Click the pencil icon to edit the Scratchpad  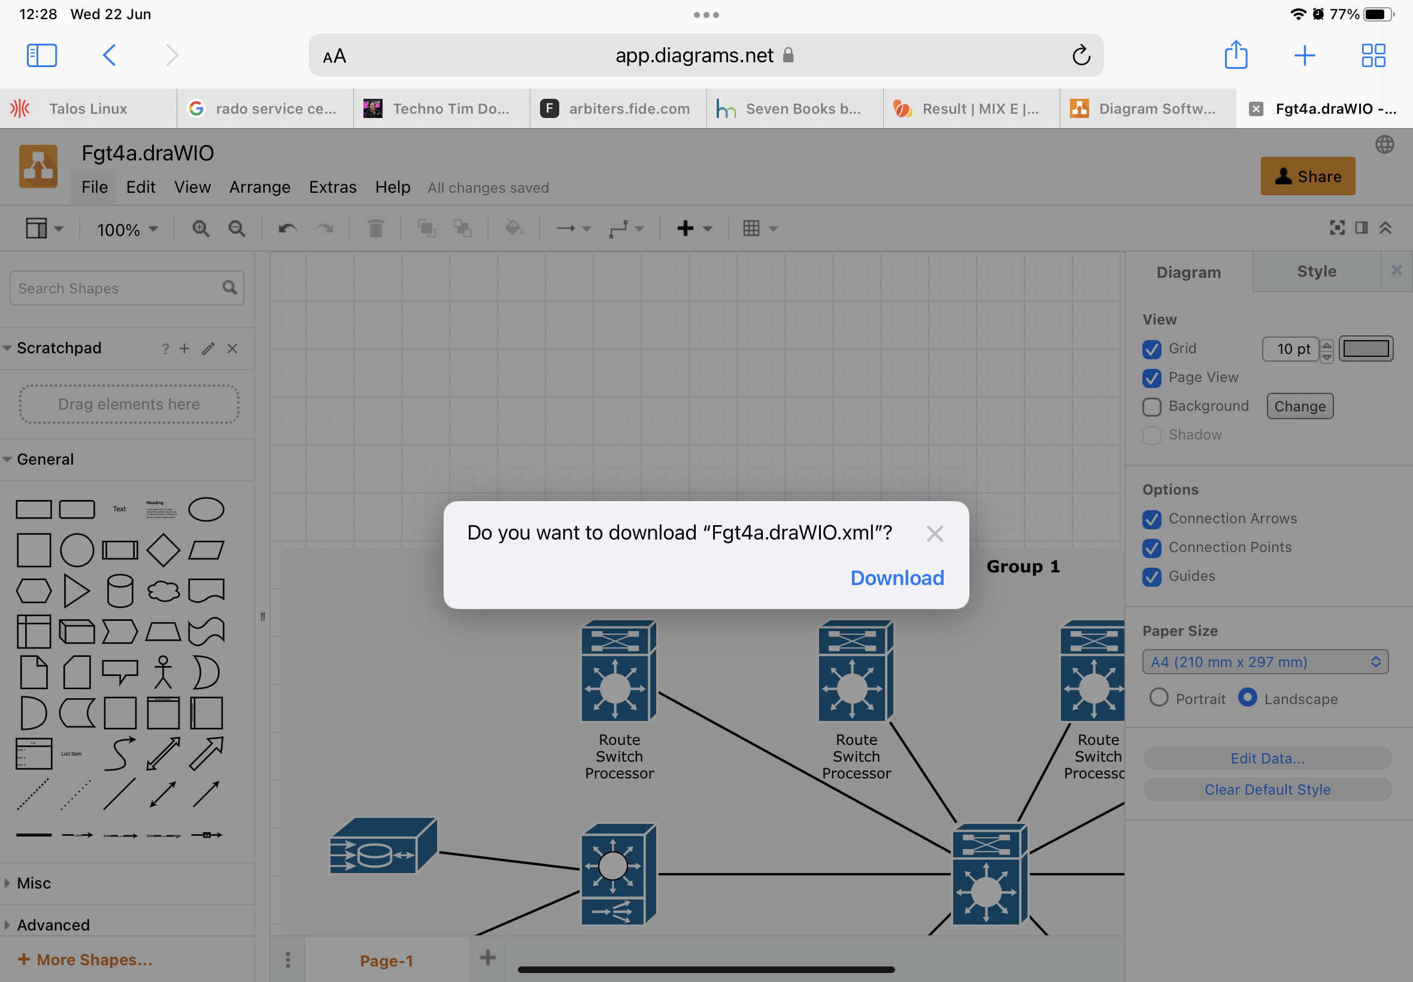pos(208,348)
